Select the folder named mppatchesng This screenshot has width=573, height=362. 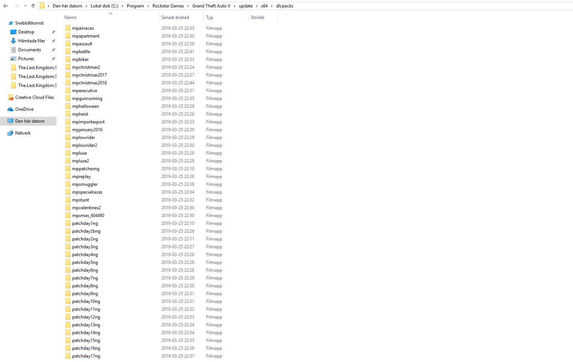pyautogui.click(x=86, y=169)
